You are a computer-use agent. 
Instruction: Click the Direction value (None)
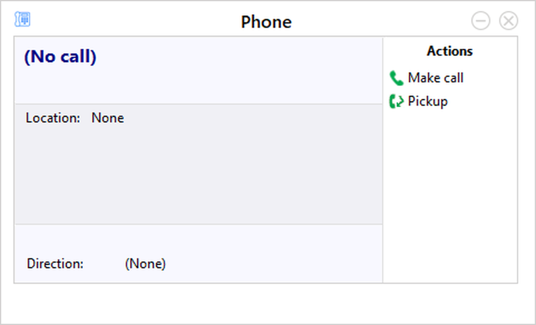point(145,264)
